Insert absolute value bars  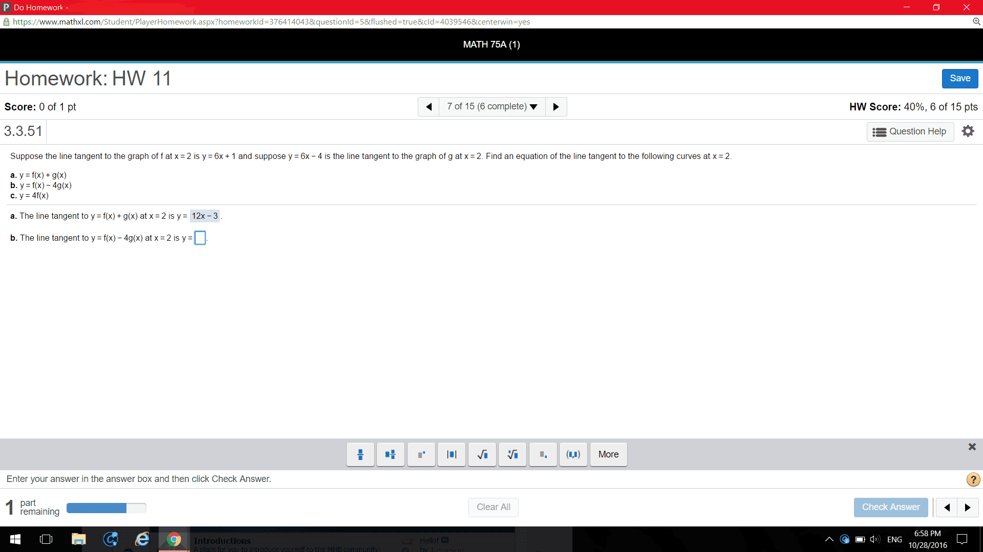point(452,454)
